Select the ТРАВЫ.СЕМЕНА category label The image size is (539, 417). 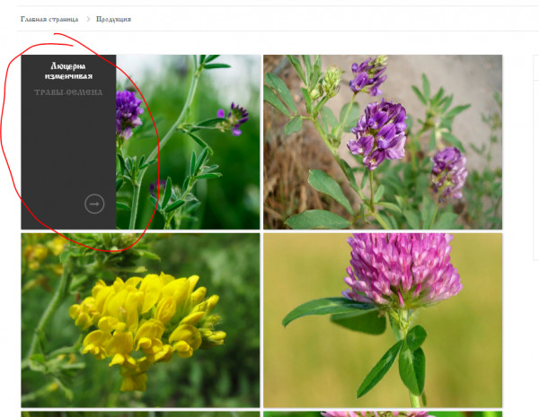tap(68, 92)
